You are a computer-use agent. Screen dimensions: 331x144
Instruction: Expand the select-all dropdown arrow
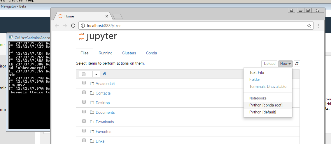click(96, 74)
